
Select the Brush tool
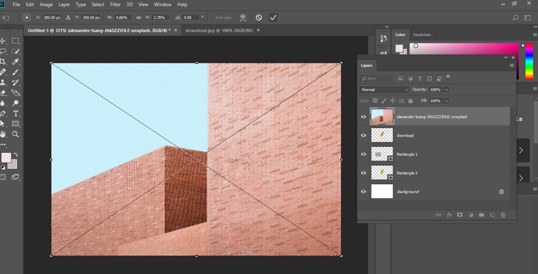pyautogui.click(x=15, y=72)
